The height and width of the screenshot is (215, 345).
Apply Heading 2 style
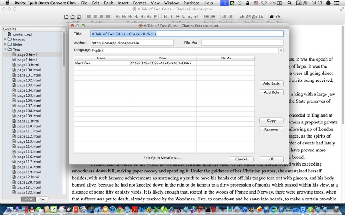pyautogui.click(x=124, y=17)
